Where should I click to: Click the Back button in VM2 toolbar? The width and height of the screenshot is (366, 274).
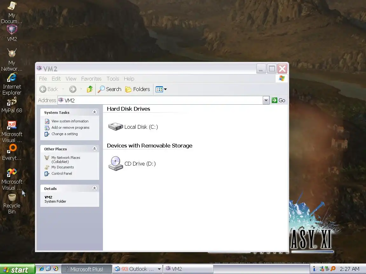49,89
